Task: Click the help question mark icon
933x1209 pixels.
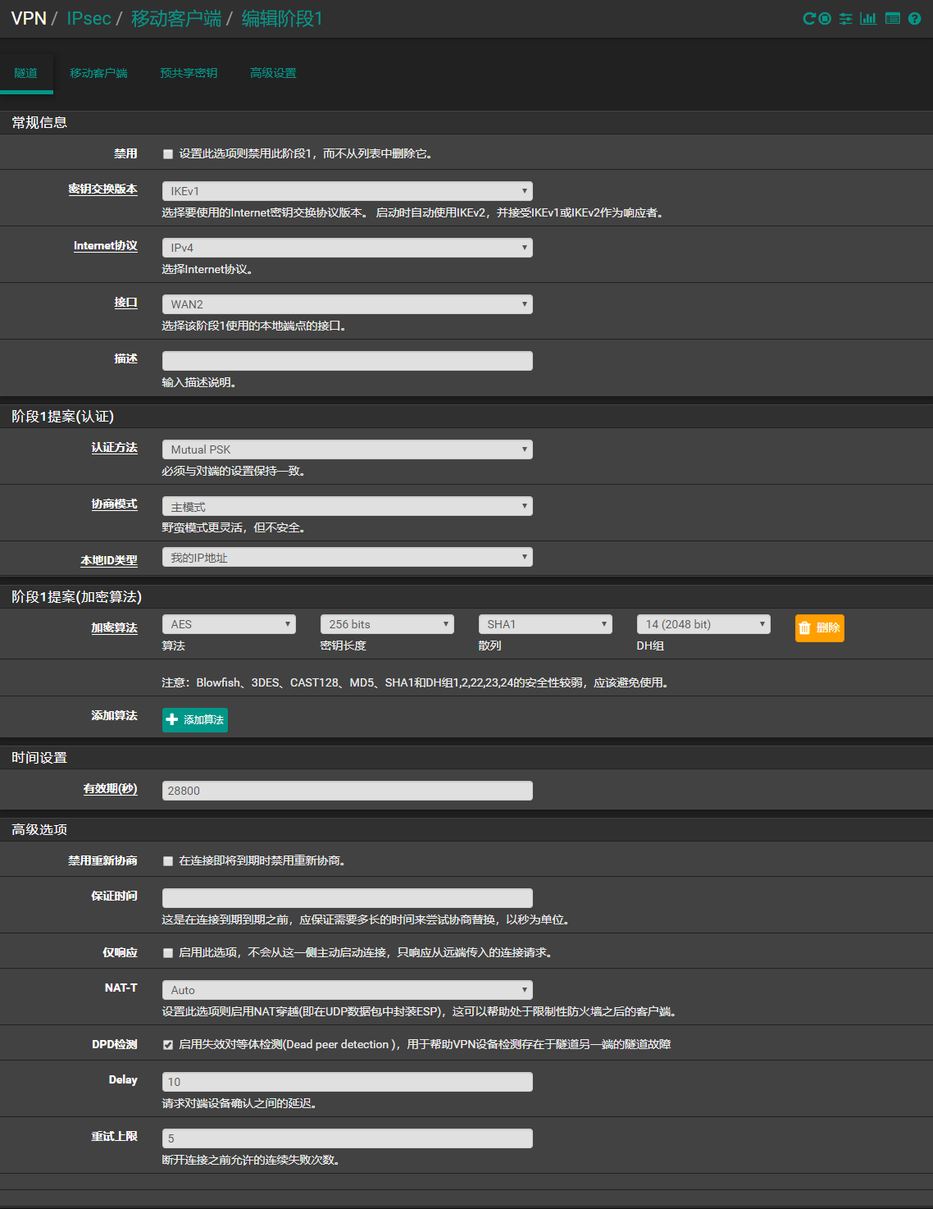Action: pyautogui.click(x=914, y=19)
